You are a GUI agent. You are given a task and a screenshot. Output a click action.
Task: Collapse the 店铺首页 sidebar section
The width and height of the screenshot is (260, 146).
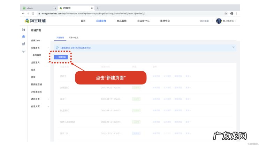(48, 48)
